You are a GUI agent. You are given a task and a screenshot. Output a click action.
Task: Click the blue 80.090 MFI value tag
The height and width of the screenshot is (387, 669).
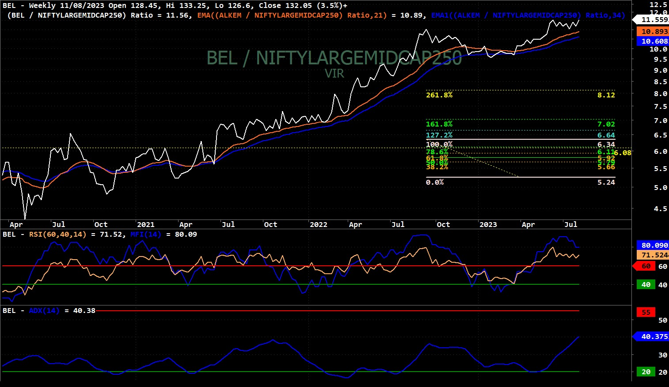coord(653,245)
